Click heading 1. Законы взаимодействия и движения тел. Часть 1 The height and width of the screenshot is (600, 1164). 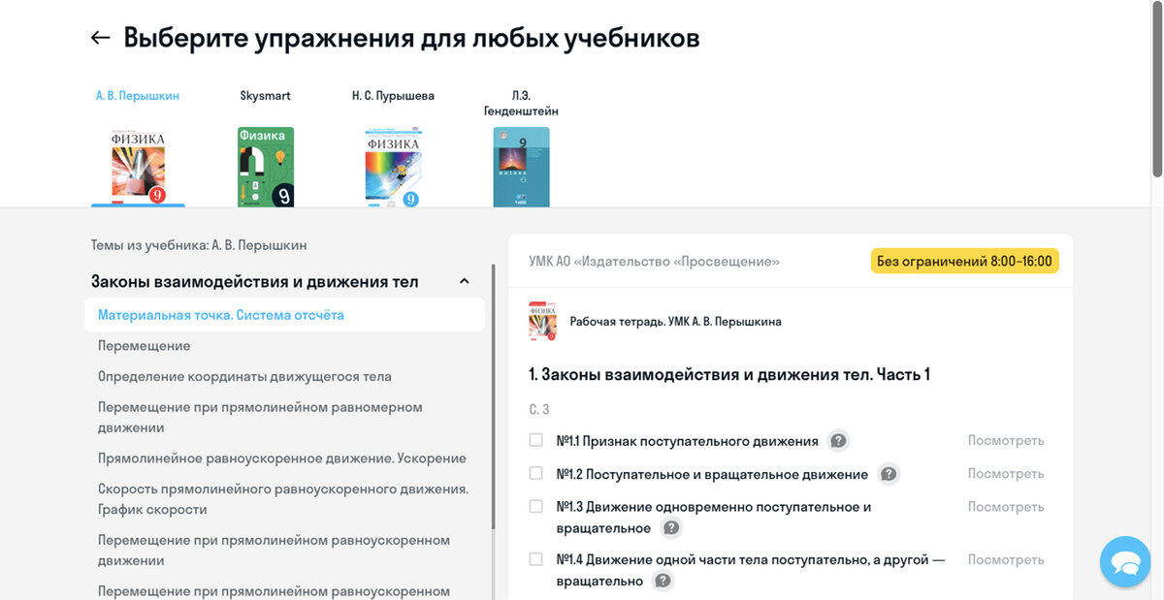pyautogui.click(x=729, y=374)
